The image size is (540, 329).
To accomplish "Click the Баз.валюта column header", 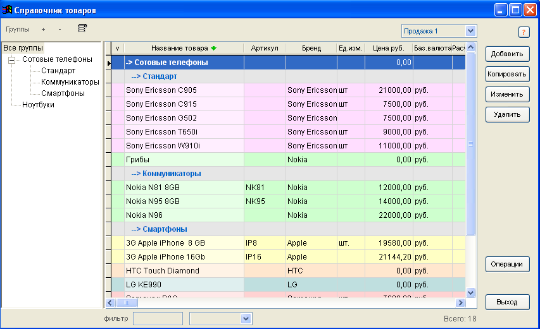I will point(432,48).
